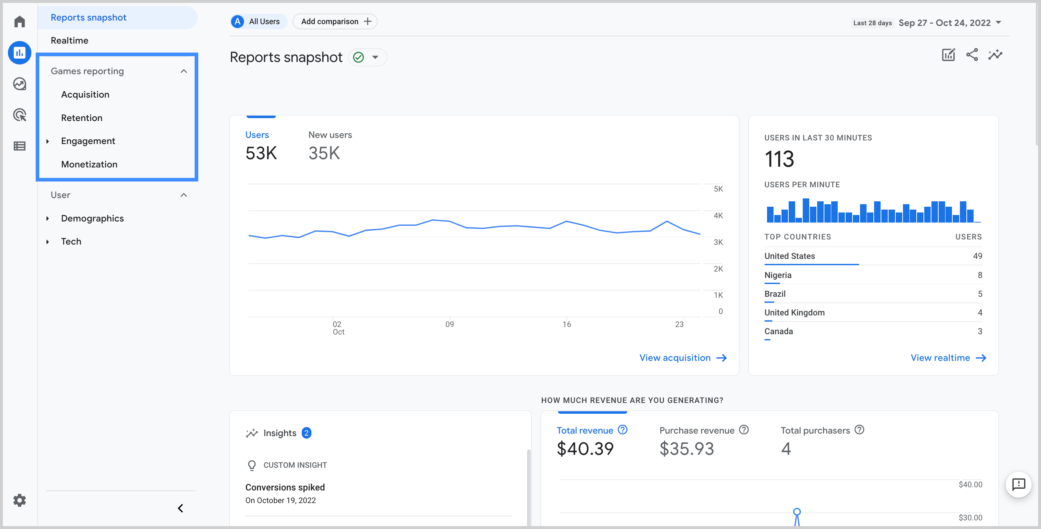This screenshot has width=1041, height=529.
Task: Click the Search/Explore icon in sidebar
Action: point(19,84)
